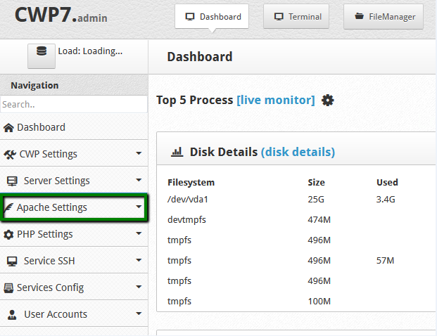Select the Dashboard tab in top bar
This screenshot has height=336, width=437.
tap(212, 17)
